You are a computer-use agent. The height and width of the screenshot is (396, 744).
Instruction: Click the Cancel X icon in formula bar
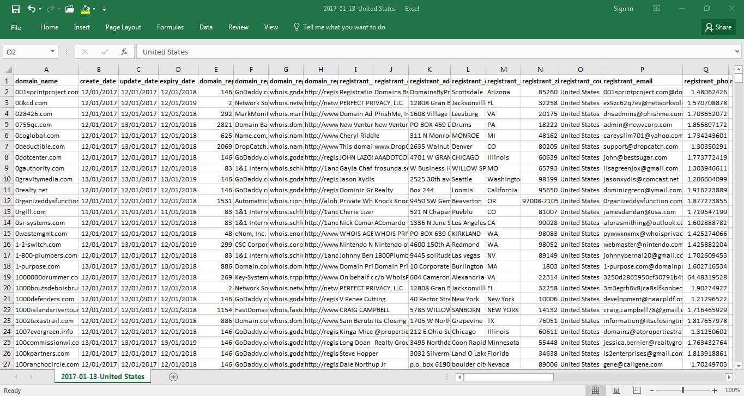coord(85,52)
